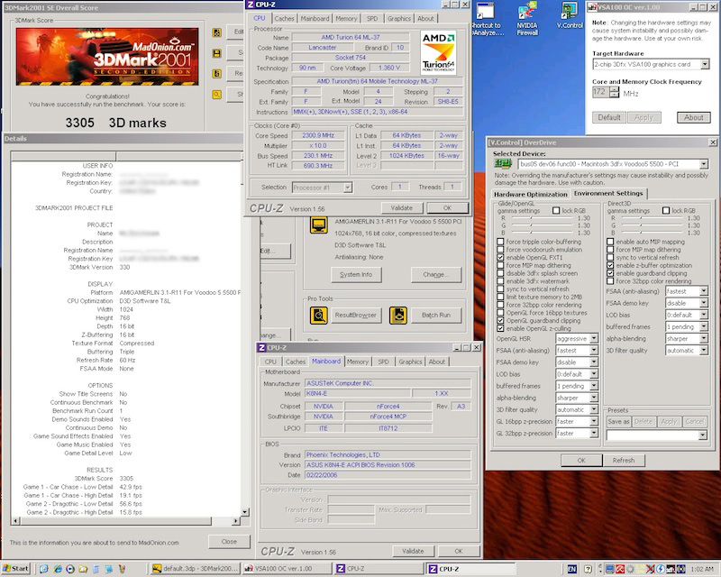
Task: Click the graphics card icon next to Selected Device
Action: [x=503, y=164]
